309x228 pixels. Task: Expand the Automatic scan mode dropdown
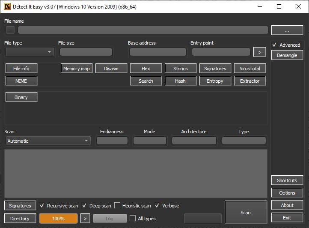(x=48, y=141)
